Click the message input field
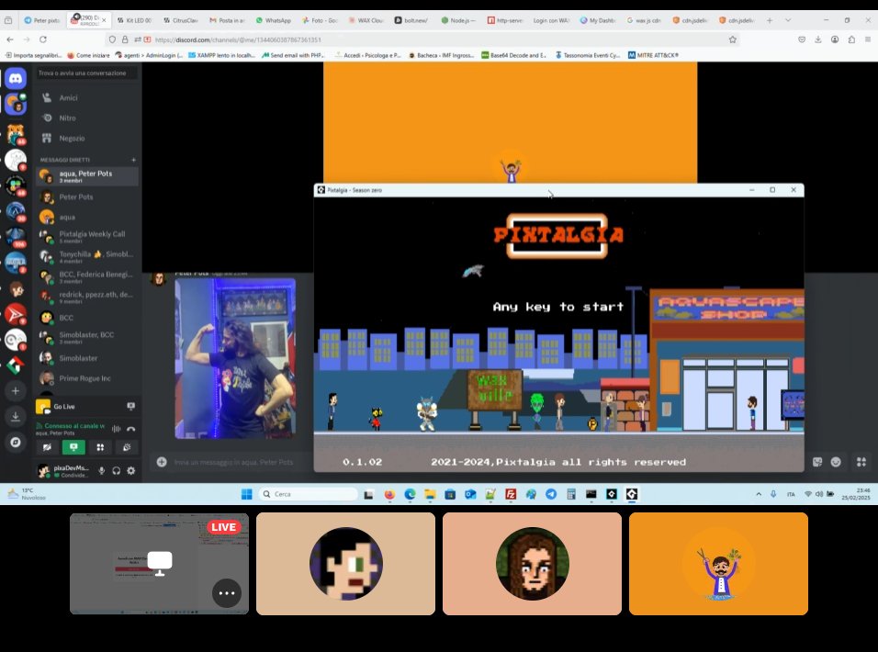The width and height of the screenshot is (878, 652). [233, 462]
